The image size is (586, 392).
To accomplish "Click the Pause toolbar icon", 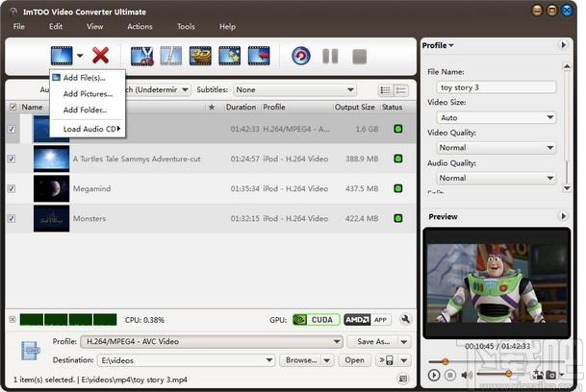I will click(x=330, y=57).
